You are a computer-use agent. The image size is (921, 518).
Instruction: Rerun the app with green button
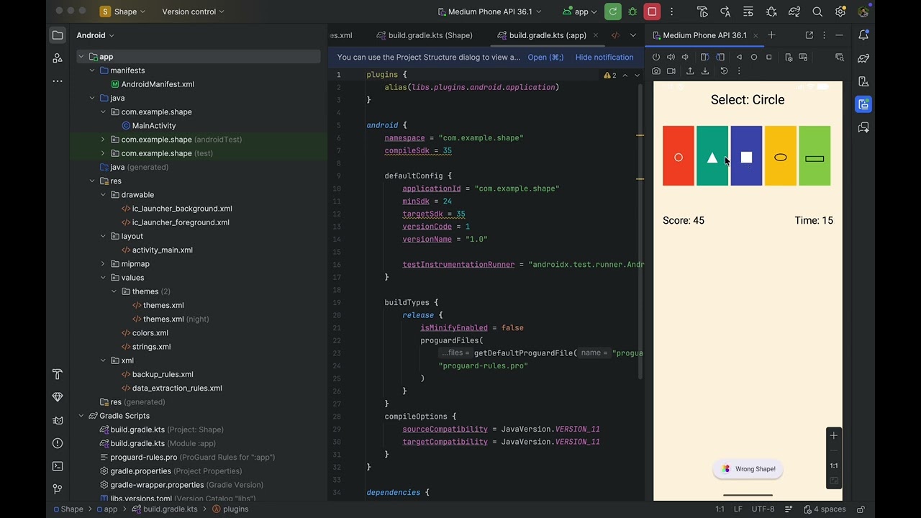[x=613, y=12]
